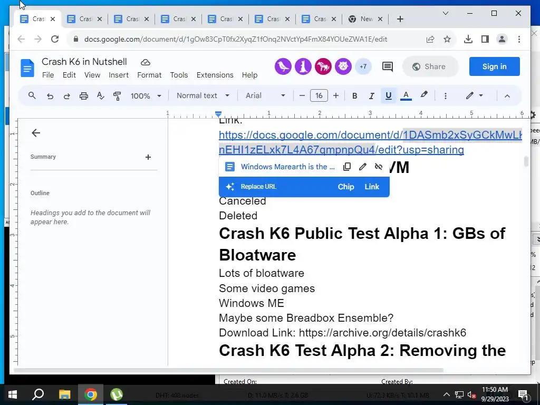Image resolution: width=540 pixels, height=405 pixels.
Task: Open the toolbar's more options menu
Action: [445, 96]
